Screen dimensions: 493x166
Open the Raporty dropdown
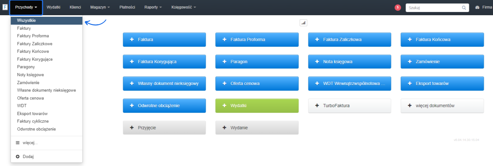click(x=153, y=7)
